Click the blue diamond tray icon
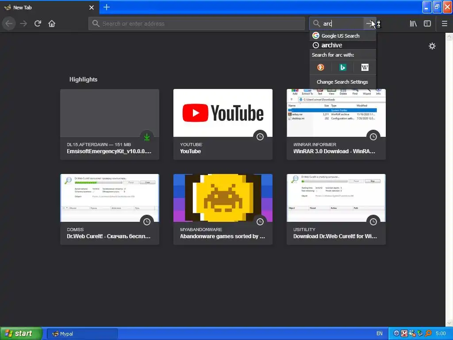This screenshot has width=453, height=340. pos(396,334)
